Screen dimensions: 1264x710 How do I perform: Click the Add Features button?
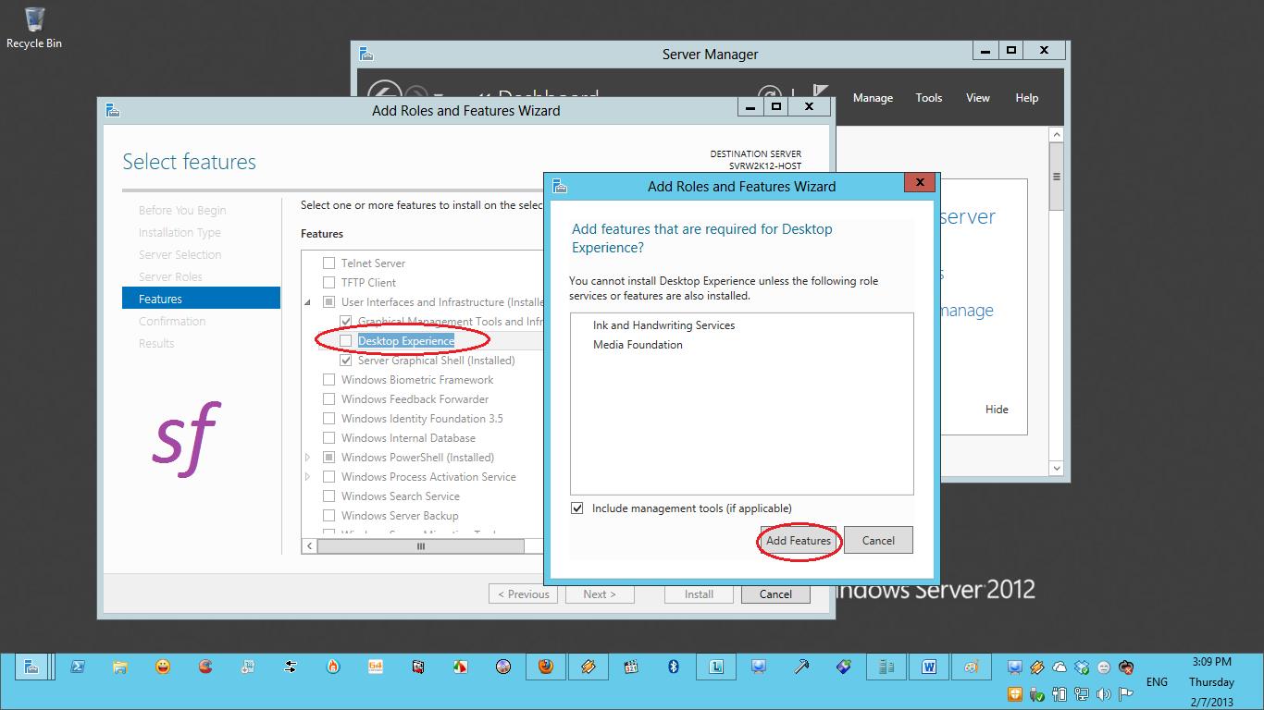tap(799, 541)
